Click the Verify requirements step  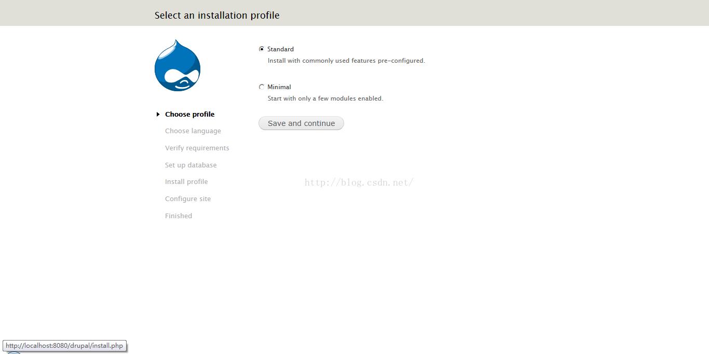197,148
